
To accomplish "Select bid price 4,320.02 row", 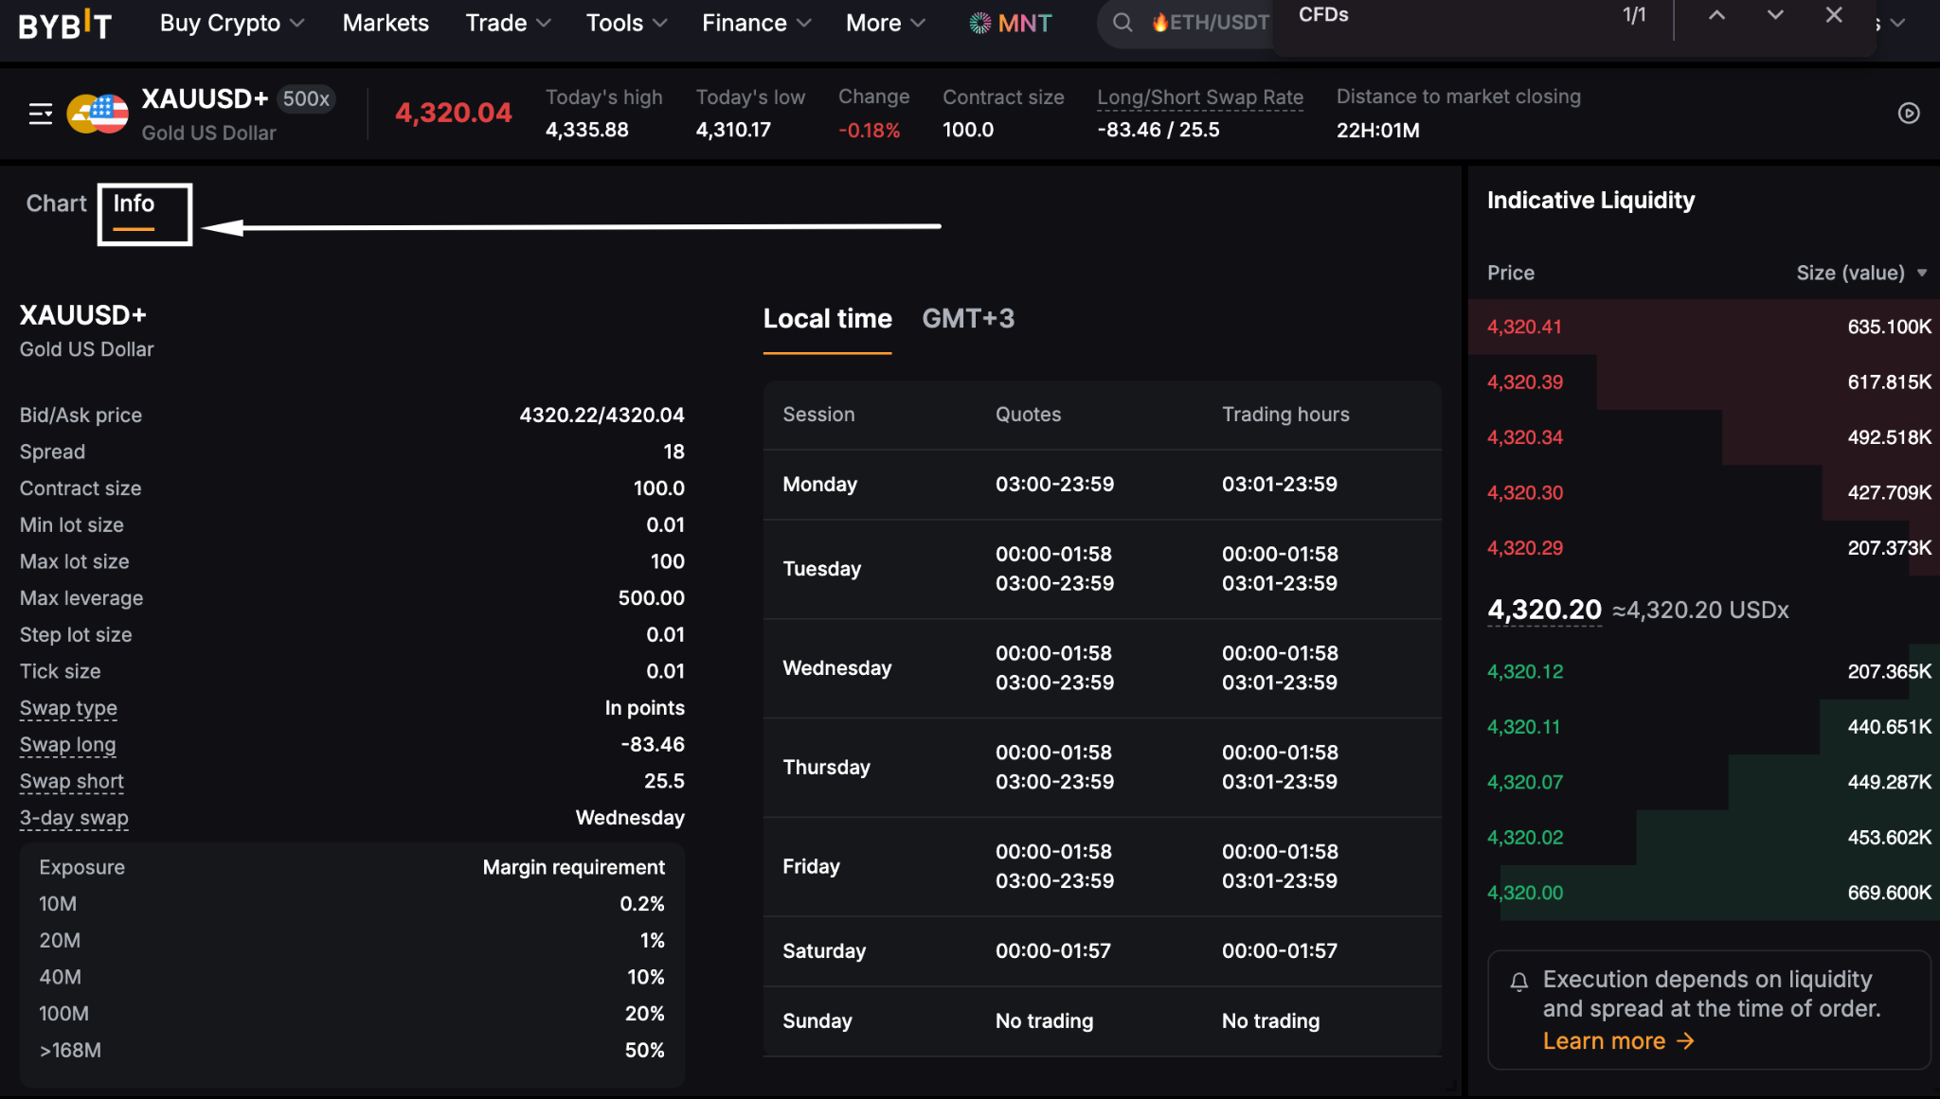I will coord(1704,838).
